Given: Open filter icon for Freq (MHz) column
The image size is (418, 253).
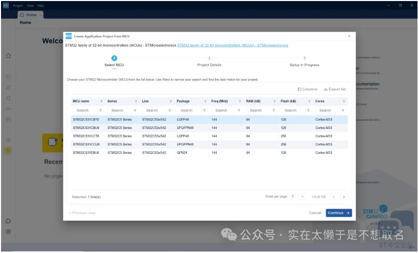Looking at the screenshot, I should 239,111.
